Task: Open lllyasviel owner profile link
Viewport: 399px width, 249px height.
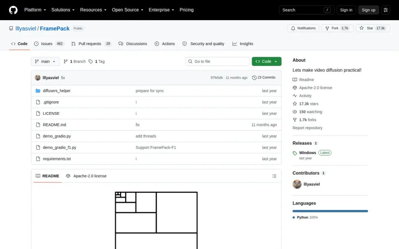Action: (x=26, y=28)
